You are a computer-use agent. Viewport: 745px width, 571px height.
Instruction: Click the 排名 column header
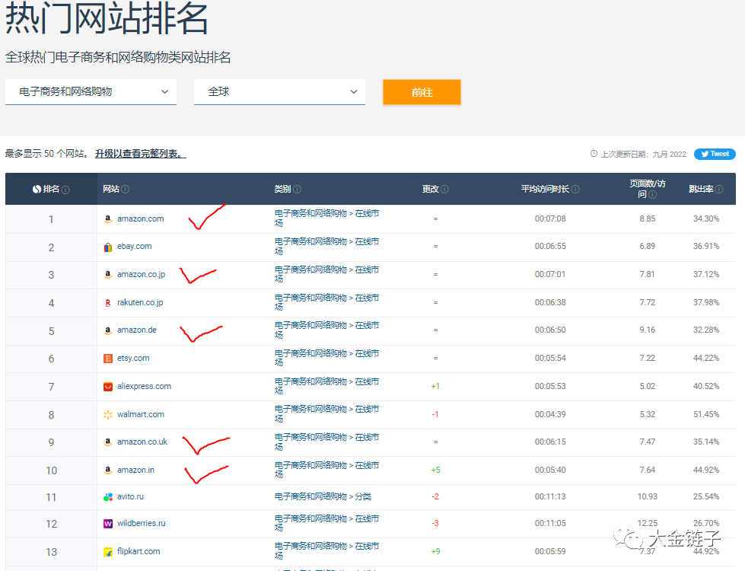coord(51,190)
